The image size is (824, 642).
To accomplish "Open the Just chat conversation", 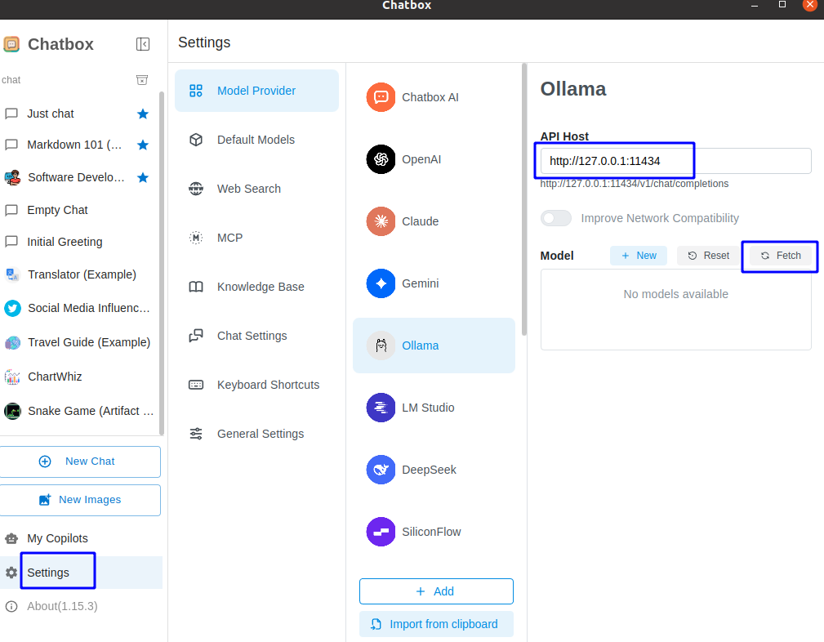I will (x=80, y=114).
